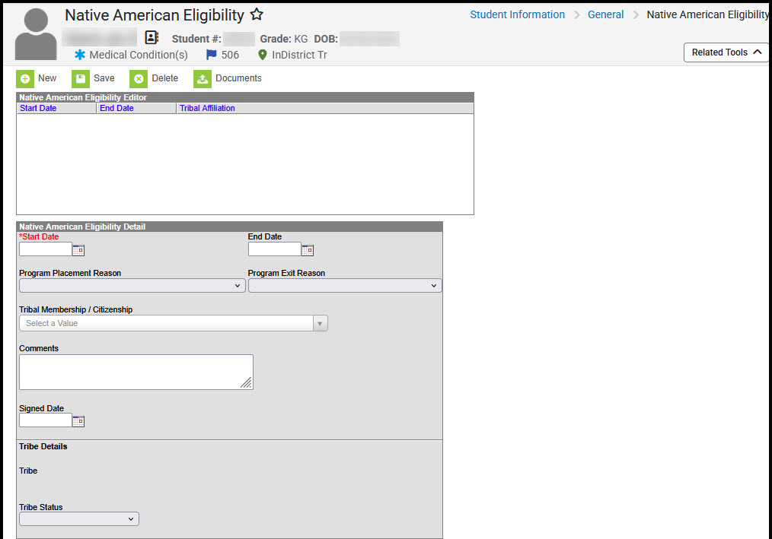Open the End Date calendar picker
The width and height of the screenshot is (772, 539).
pos(308,249)
